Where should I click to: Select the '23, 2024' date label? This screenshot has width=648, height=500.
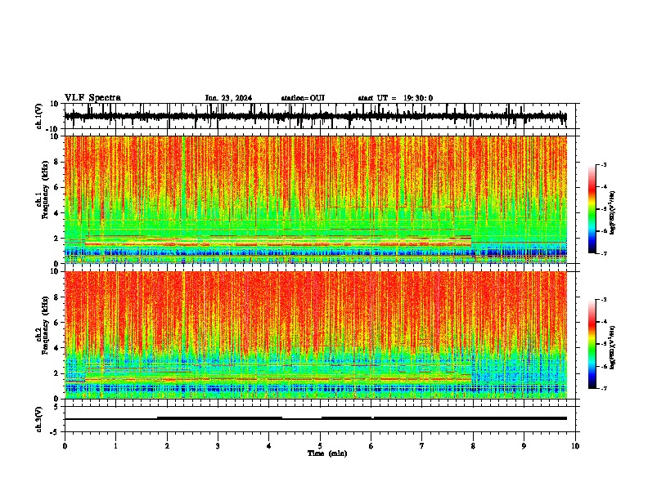click(x=235, y=98)
